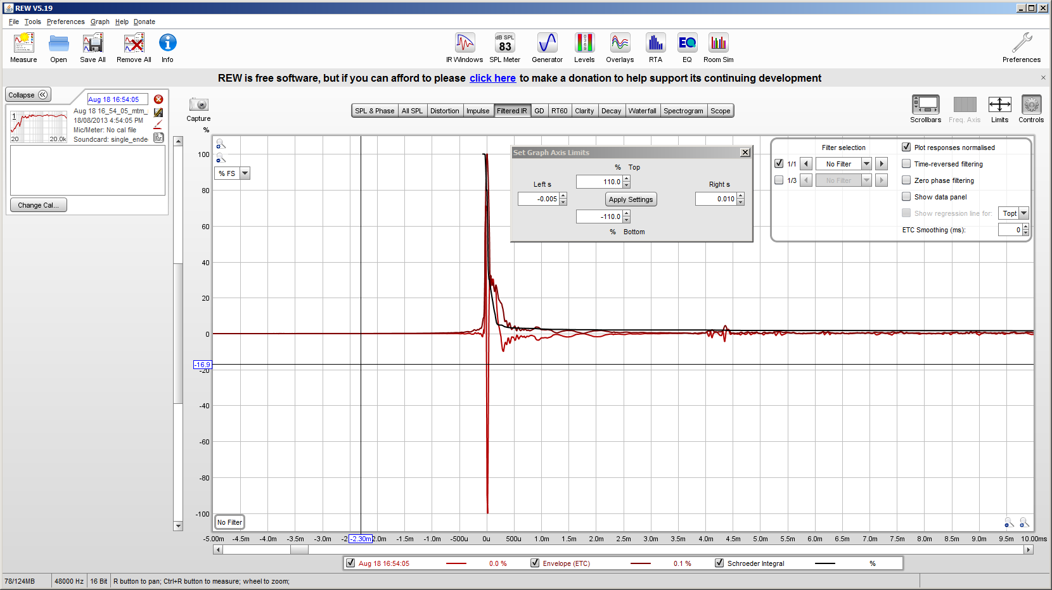Screen dimensions: 1052x590
Task: Close the donation banner
Action: pyautogui.click(x=1043, y=78)
